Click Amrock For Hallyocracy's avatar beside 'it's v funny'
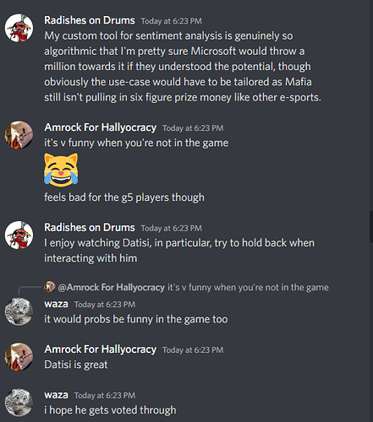 pyautogui.click(x=19, y=135)
